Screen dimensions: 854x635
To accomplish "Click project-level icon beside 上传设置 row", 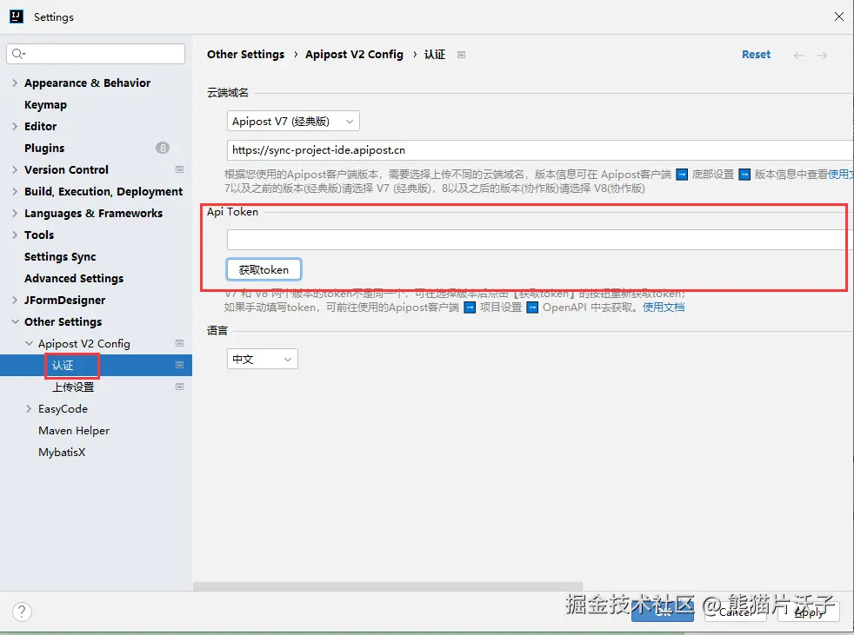I will [179, 387].
